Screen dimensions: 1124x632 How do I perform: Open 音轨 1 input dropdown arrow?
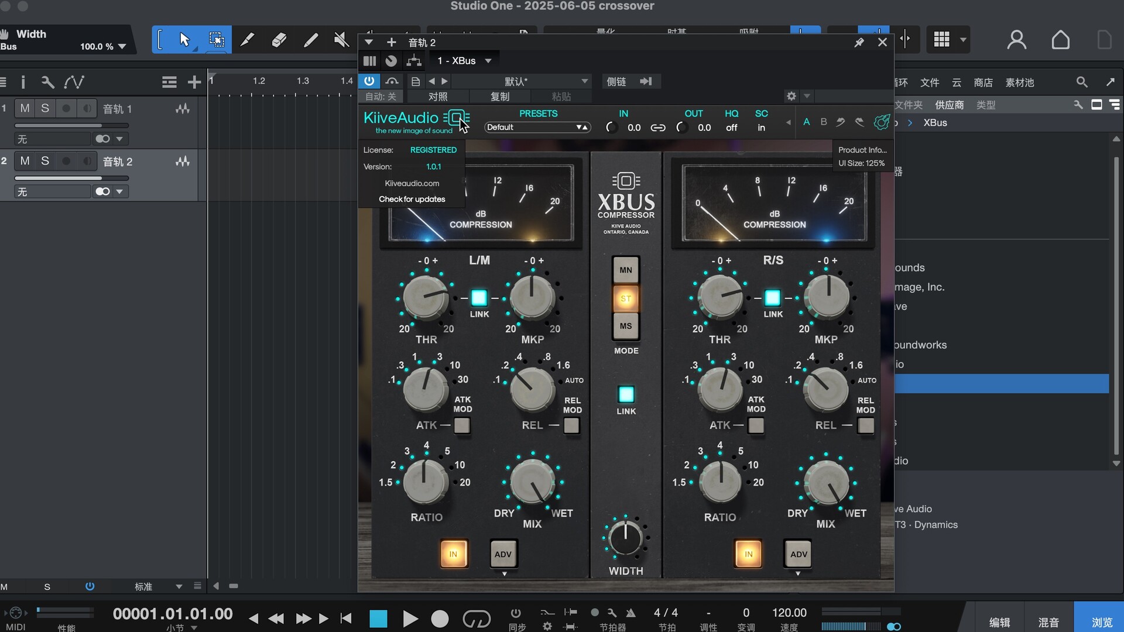119,139
